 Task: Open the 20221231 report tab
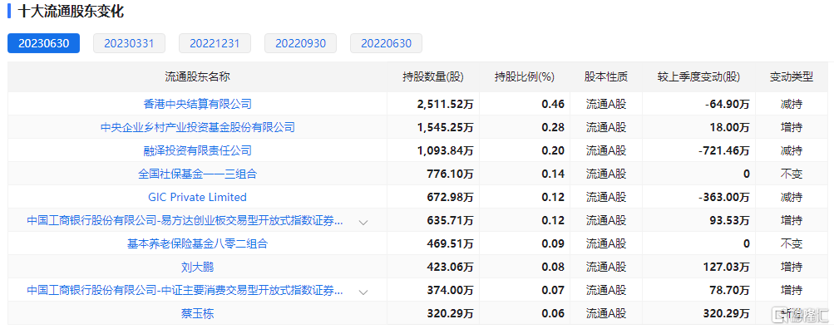[x=215, y=43]
